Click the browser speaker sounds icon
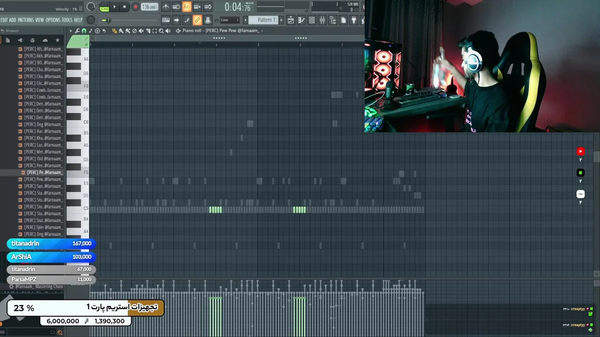Image resolution: width=600 pixels, height=337 pixels. [x=20, y=40]
